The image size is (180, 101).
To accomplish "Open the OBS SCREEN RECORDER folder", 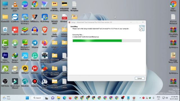I will (55, 70).
